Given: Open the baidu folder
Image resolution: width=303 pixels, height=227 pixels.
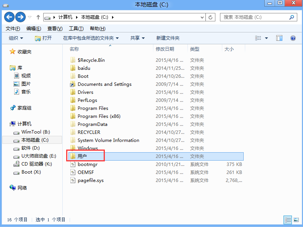Looking at the screenshot, I should point(84,68).
